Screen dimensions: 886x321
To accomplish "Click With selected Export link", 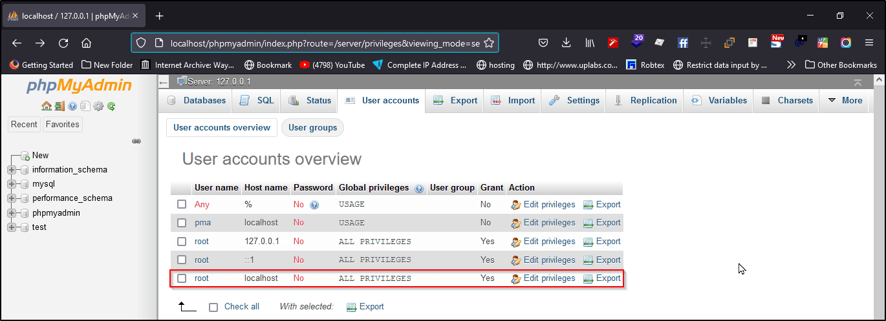I will [x=365, y=307].
